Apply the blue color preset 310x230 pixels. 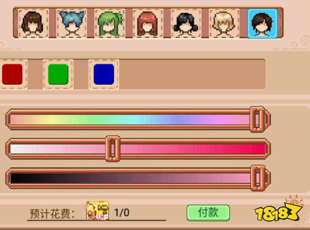[104, 74]
